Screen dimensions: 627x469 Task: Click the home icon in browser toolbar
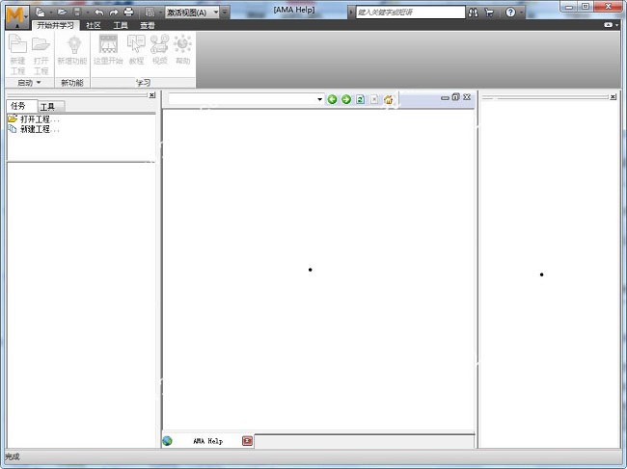[389, 99]
